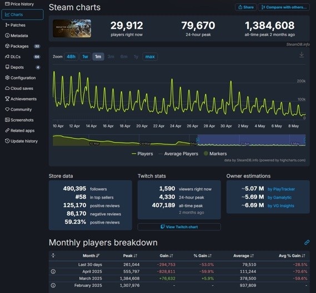Click Monthly players breakdown permalink icon
316x293 pixels.
[x=307, y=243]
